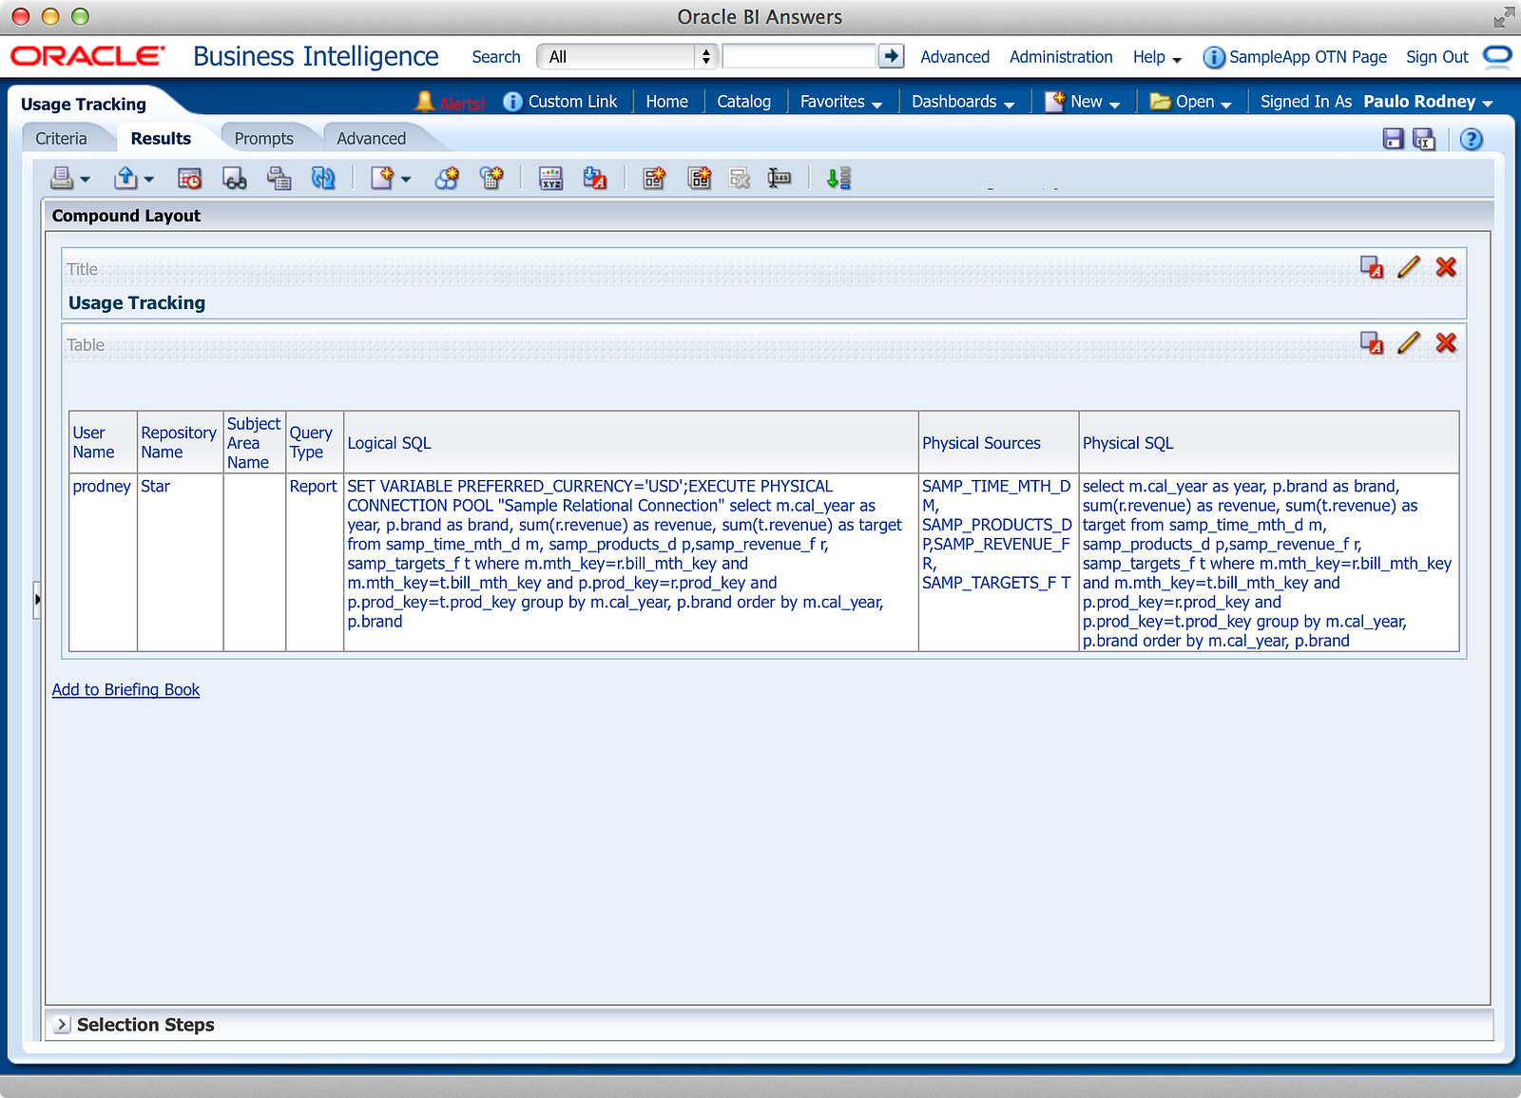Click the Edit Analysis Properties XYZ icon
Viewport: 1521px width, 1098px height.
[x=550, y=178]
